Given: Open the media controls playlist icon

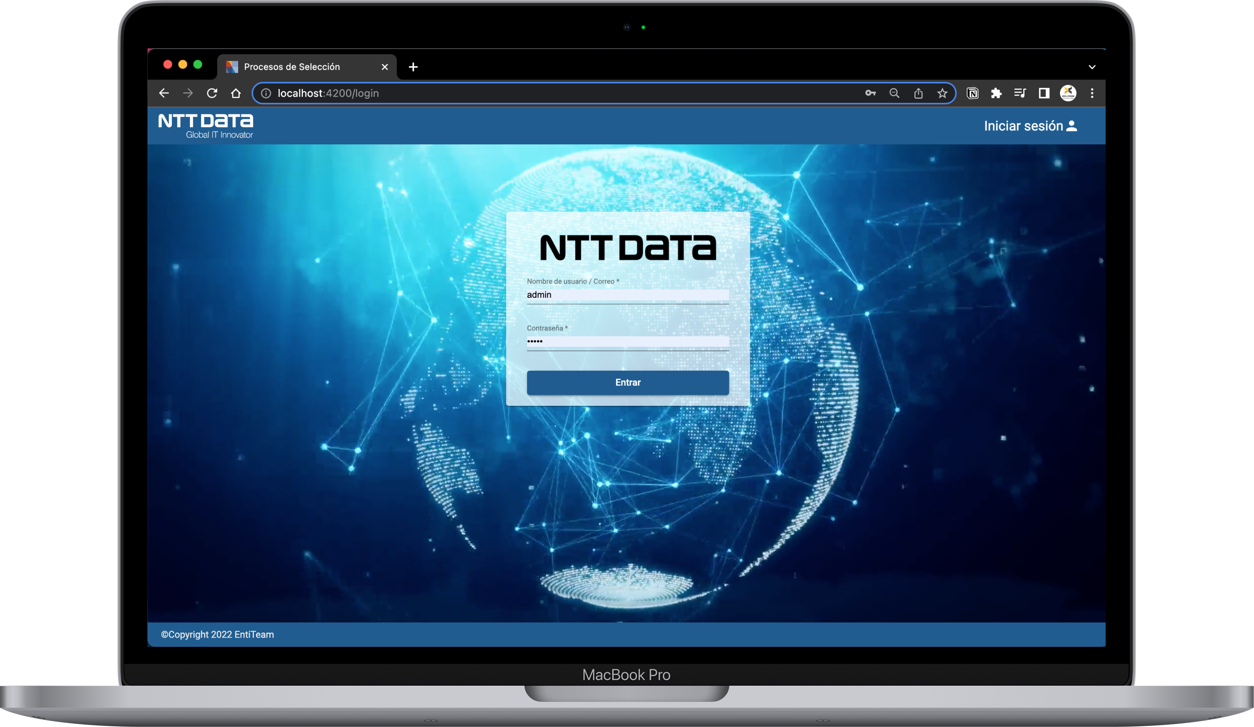Looking at the screenshot, I should 1020,93.
